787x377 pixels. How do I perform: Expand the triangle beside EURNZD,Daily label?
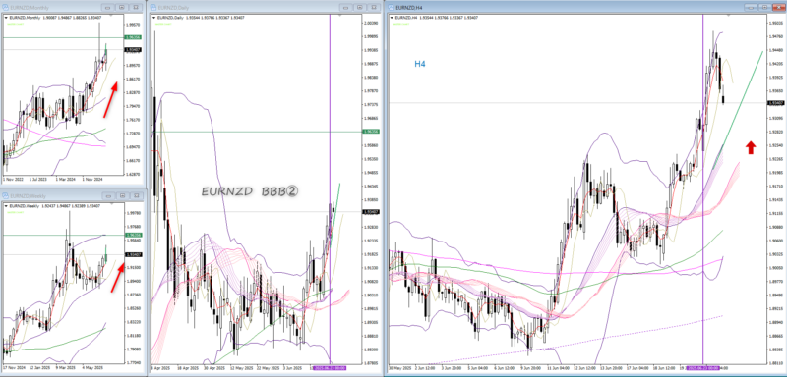[x=153, y=18]
